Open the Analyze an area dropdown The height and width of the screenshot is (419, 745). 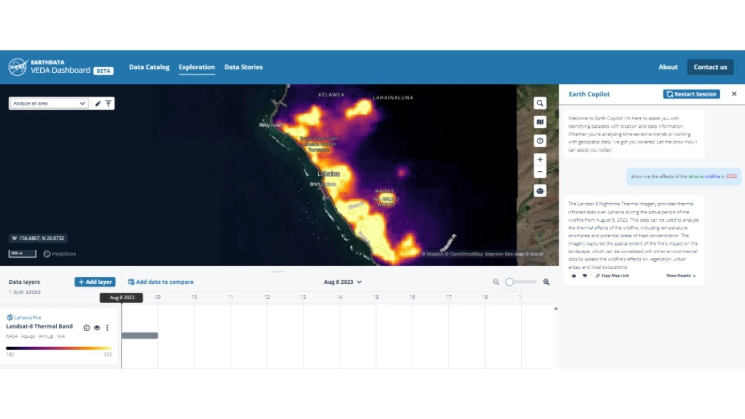click(x=49, y=103)
